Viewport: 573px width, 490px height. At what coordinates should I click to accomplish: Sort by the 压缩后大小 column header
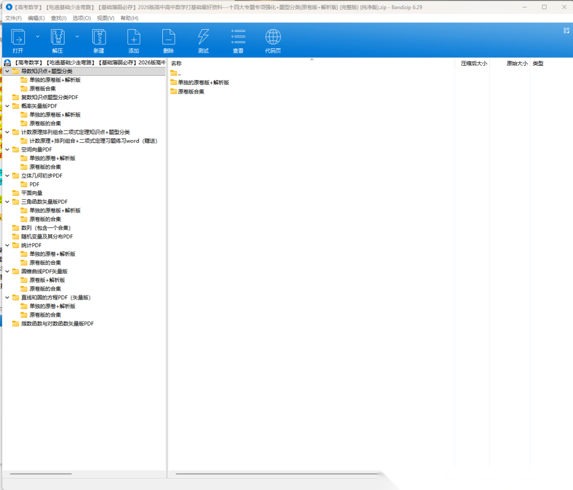[x=473, y=64]
